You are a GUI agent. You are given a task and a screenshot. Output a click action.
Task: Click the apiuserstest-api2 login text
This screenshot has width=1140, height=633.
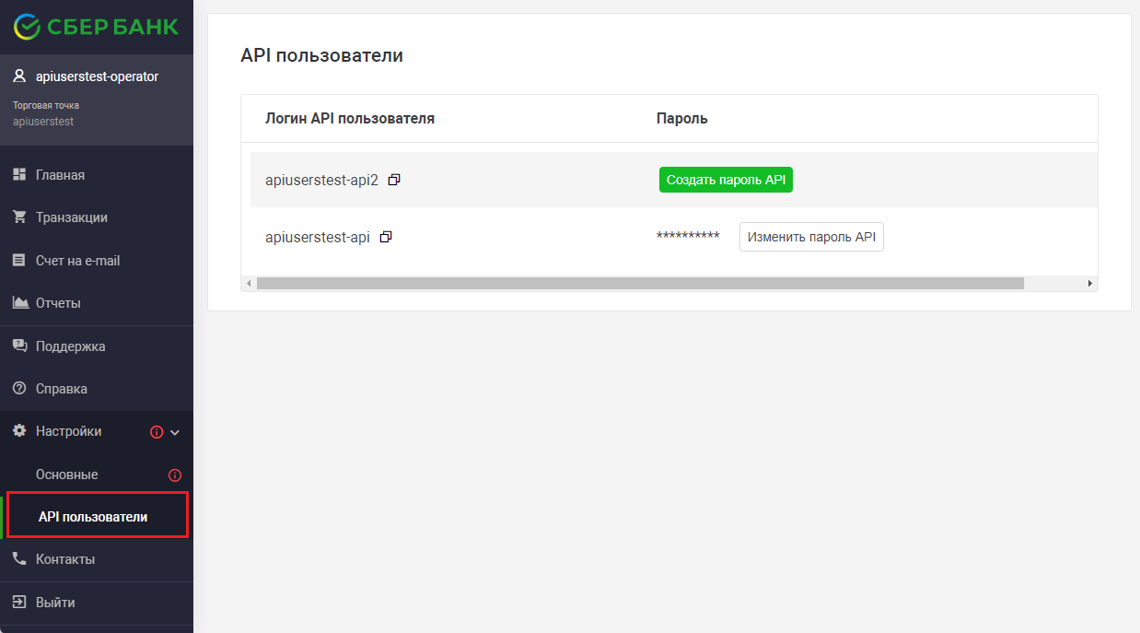[321, 181]
